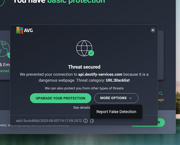Copy the threat ID with the copy icon

pos(92,121)
